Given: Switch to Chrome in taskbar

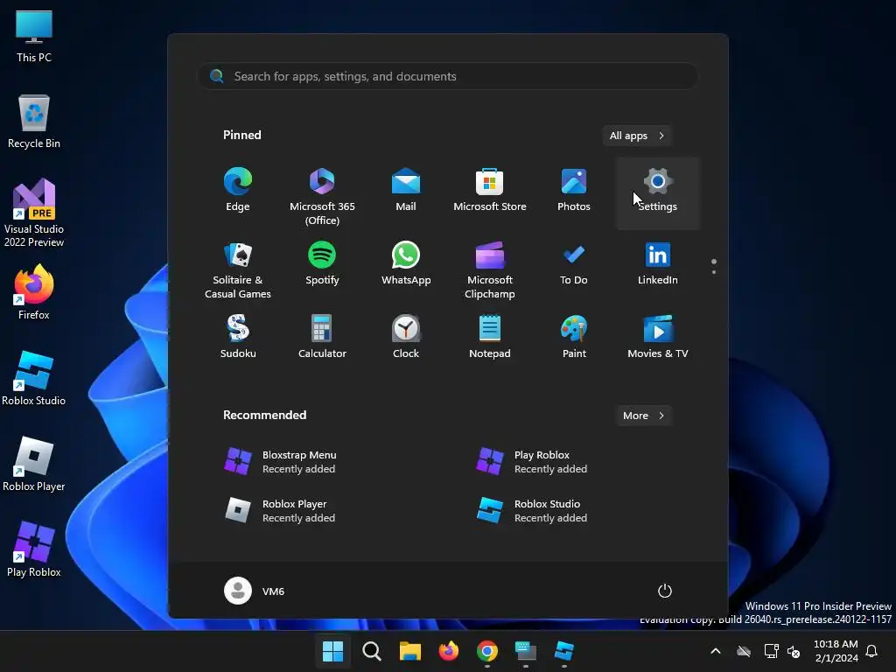Looking at the screenshot, I should click(486, 651).
